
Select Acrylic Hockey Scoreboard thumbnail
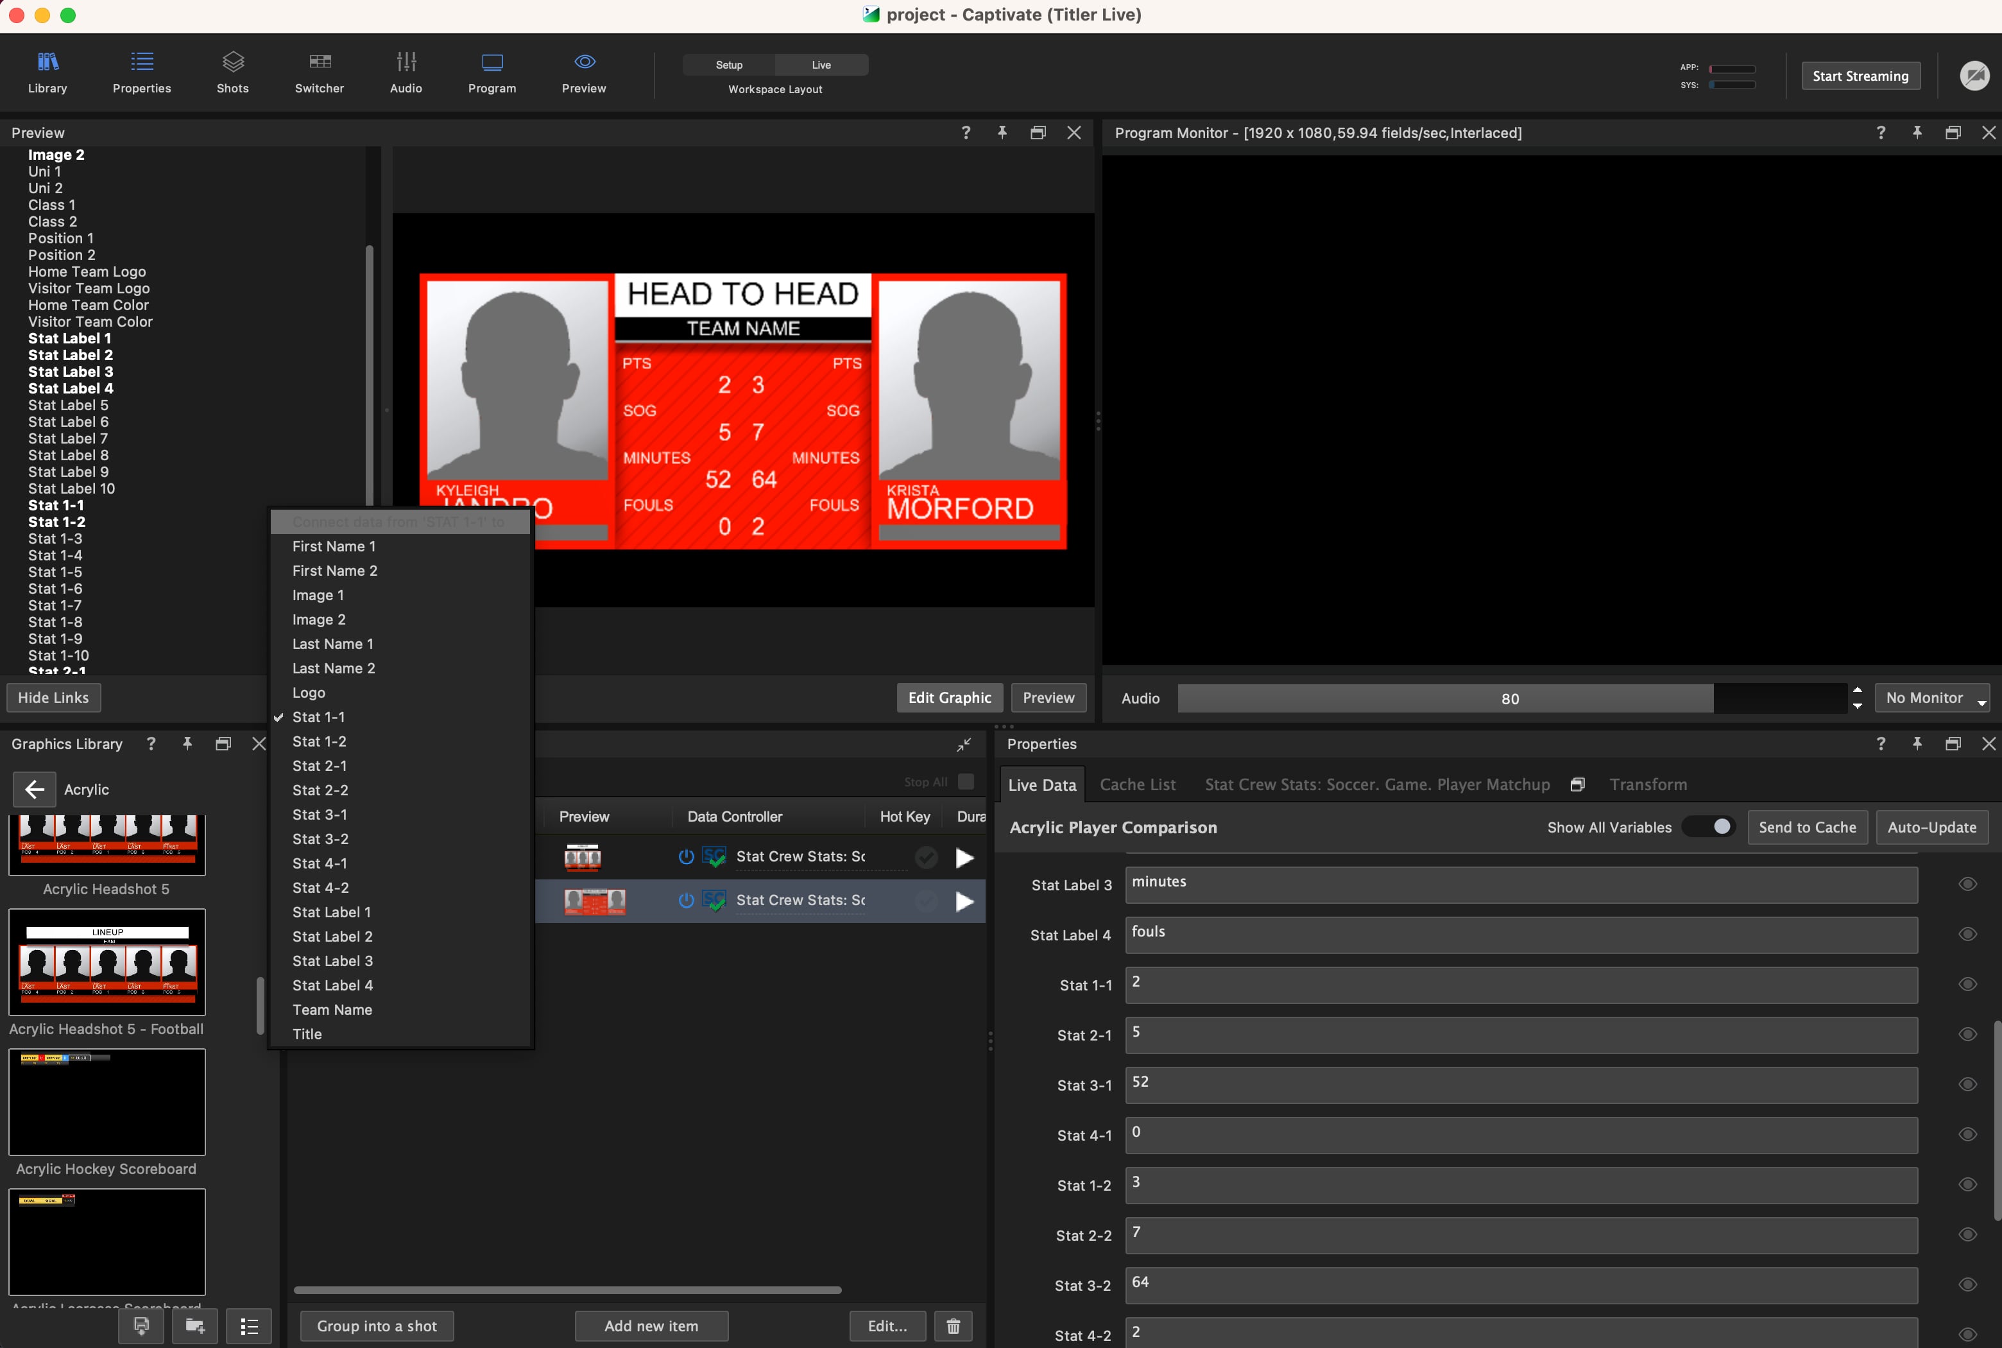[x=107, y=1102]
